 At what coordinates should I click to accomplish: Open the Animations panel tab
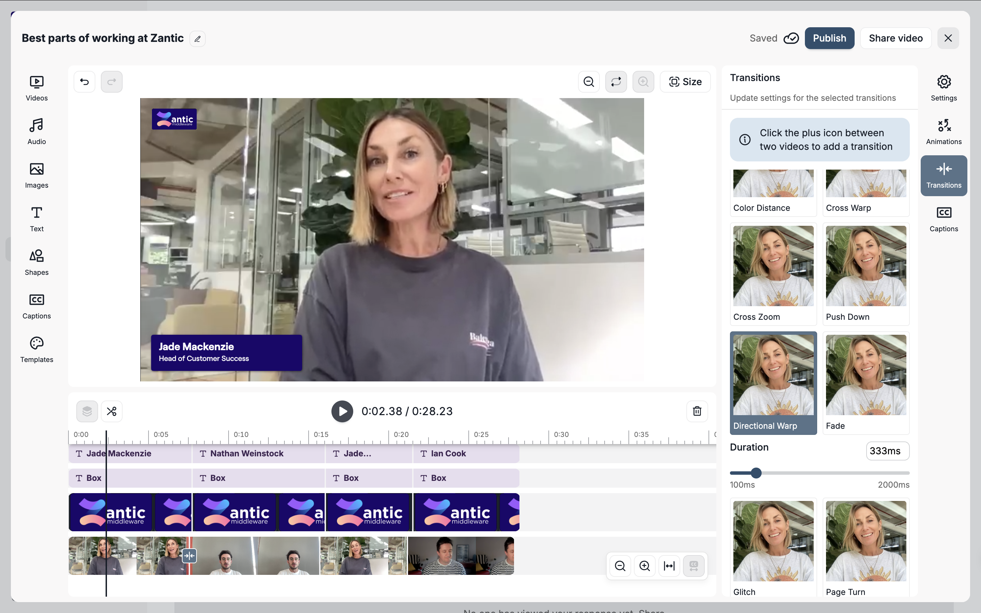click(x=943, y=132)
